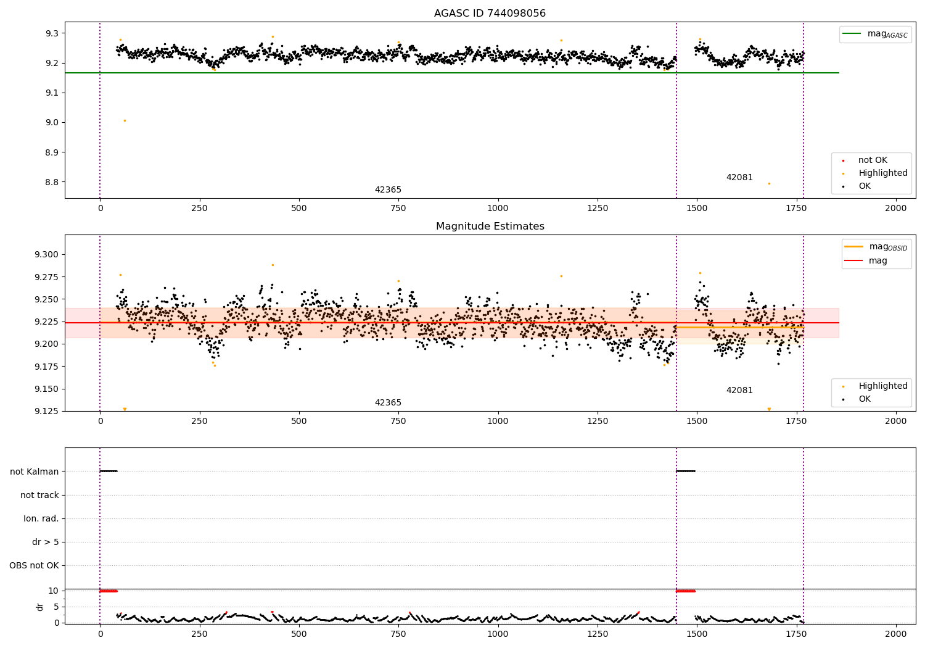
Task: Click the 9.300 tick label in middle plot
Action: [47, 255]
